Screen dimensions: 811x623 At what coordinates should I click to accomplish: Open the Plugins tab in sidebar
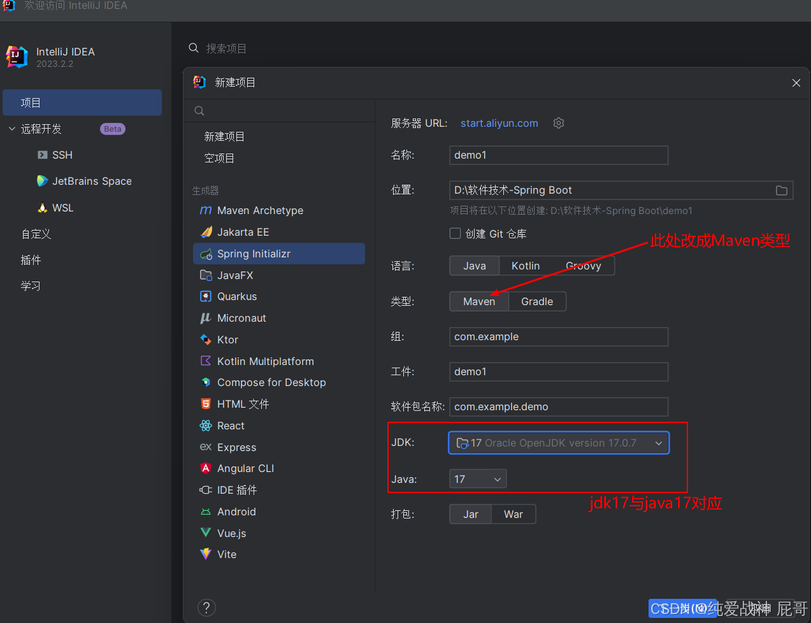pos(31,260)
